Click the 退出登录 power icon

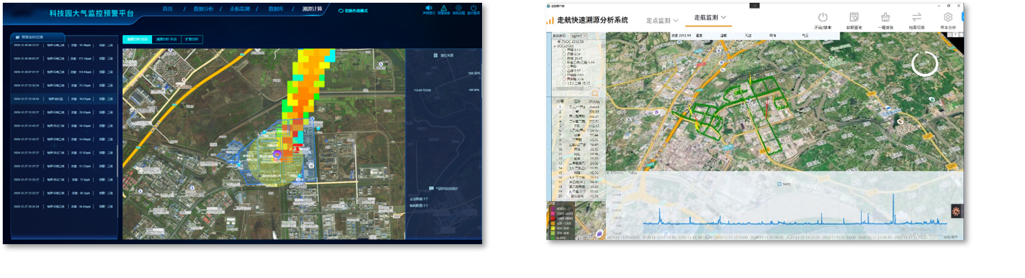[x=473, y=8]
